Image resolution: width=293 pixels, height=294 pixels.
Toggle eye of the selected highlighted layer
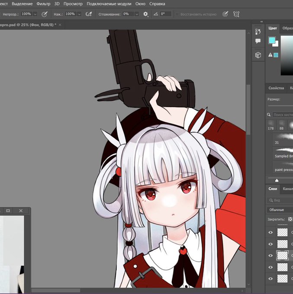tap(270, 256)
